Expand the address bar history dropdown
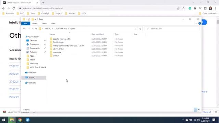The height and width of the screenshot is (123, 219). pos(136,29)
